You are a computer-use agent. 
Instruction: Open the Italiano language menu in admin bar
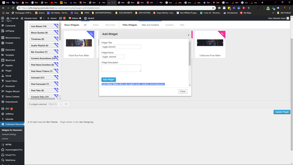(75, 18)
